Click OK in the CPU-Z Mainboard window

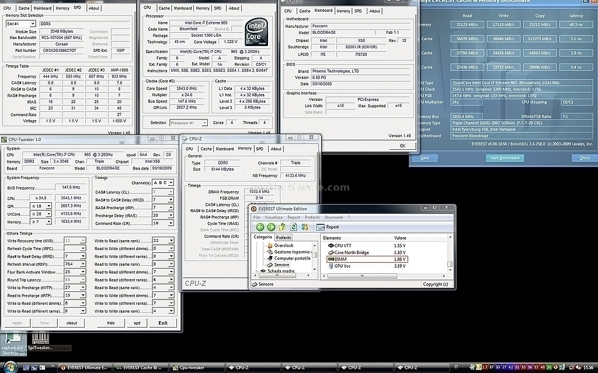coord(402,146)
